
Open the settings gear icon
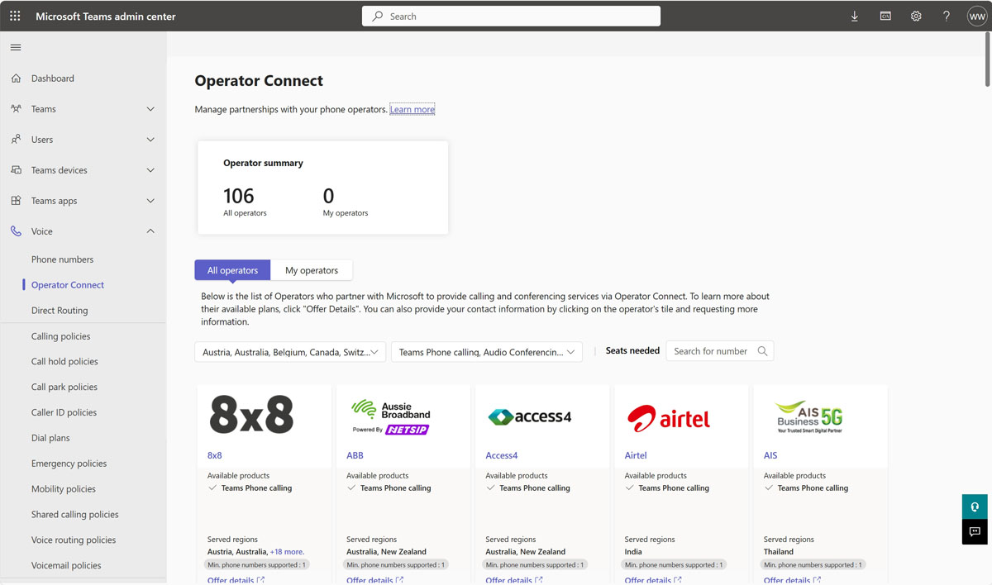[916, 16]
